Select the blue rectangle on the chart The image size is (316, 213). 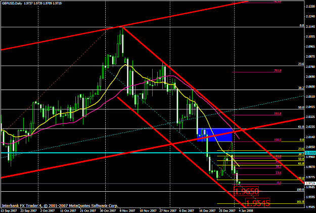click(x=215, y=135)
